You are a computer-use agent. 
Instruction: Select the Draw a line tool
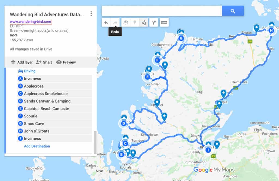[144, 23]
